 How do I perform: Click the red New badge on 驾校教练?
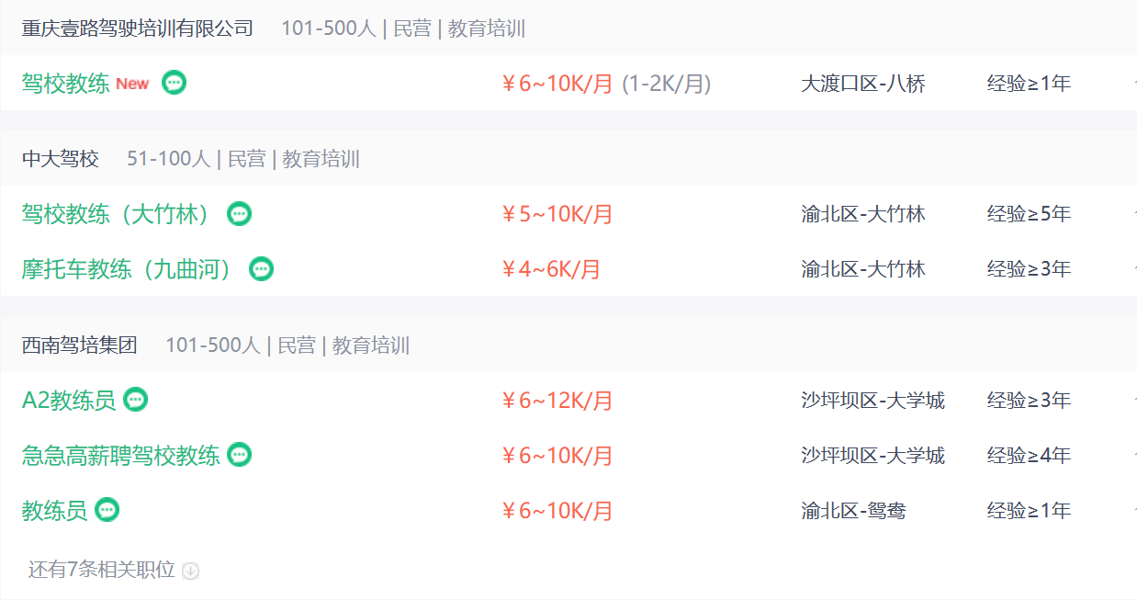click(132, 84)
